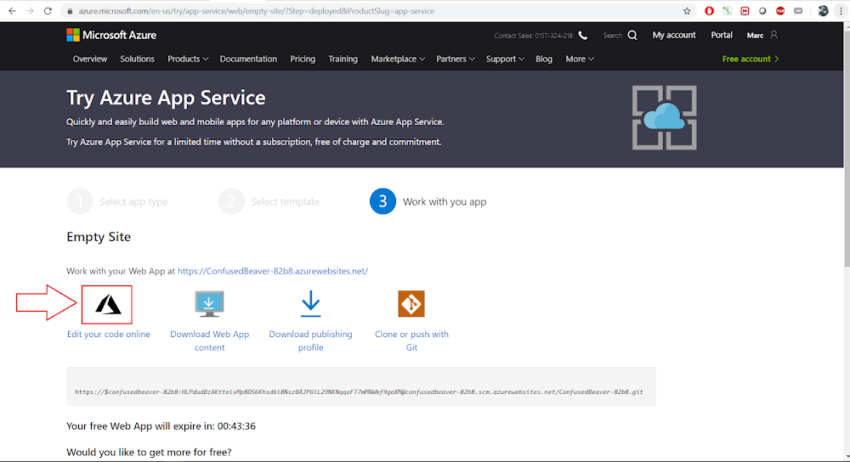Click Clone or push with Git link
850x462 pixels.
[411, 341]
